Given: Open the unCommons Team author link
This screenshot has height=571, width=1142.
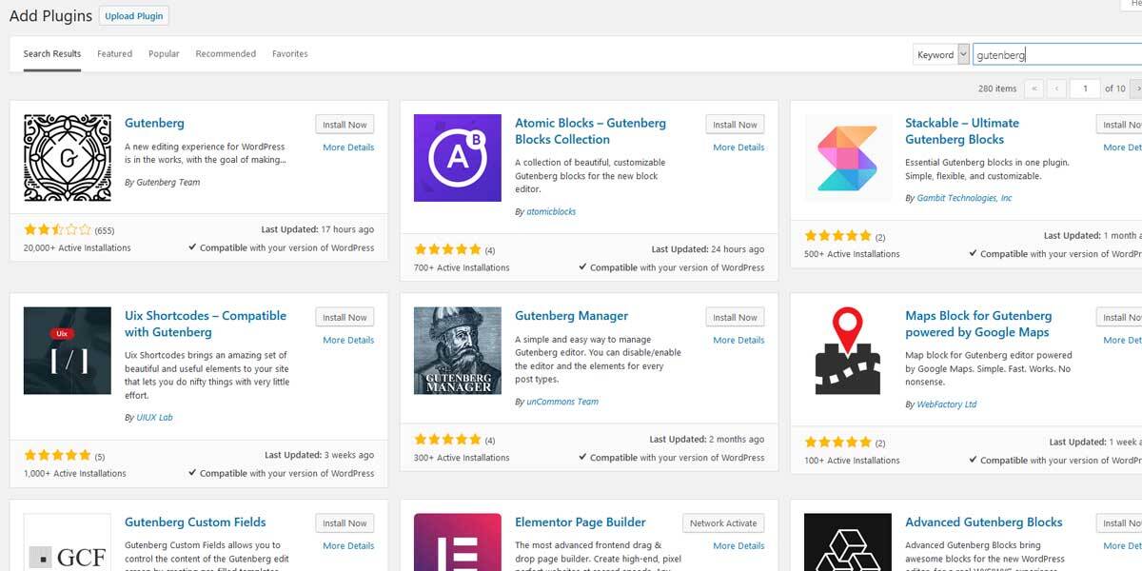Looking at the screenshot, I should (x=562, y=402).
